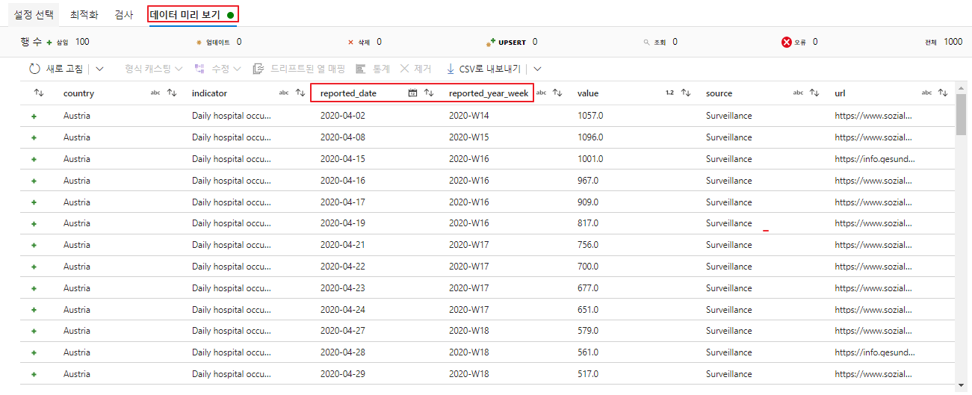Sort by the reported_date column arrows
The height and width of the screenshot is (395, 972).
click(x=429, y=93)
